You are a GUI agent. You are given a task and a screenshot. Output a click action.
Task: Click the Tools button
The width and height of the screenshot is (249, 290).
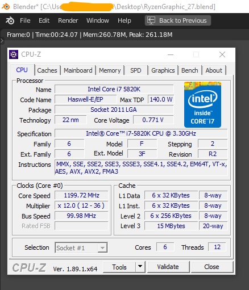(119, 267)
